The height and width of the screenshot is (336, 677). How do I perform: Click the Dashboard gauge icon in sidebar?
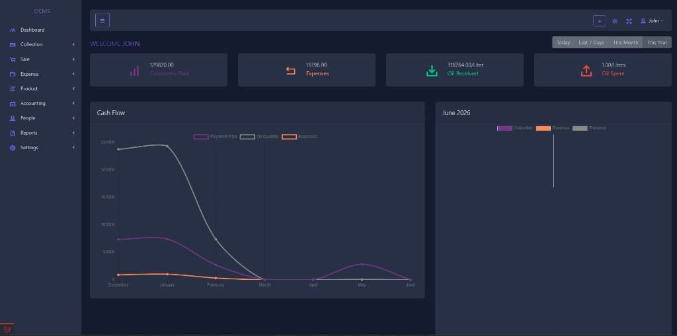13,30
